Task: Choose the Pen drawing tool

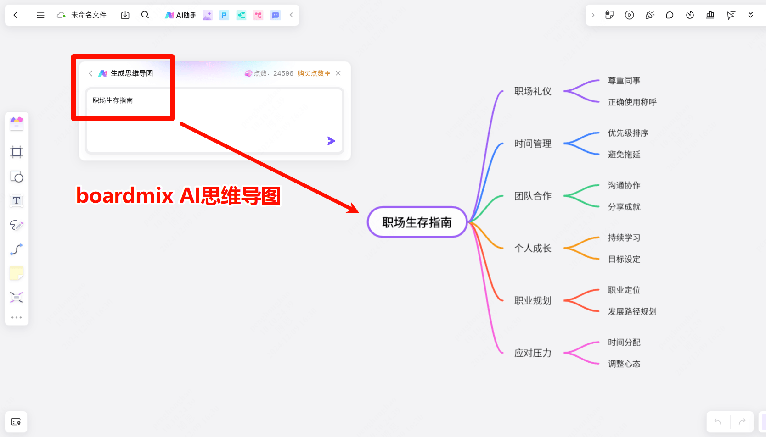Action: [x=17, y=225]
